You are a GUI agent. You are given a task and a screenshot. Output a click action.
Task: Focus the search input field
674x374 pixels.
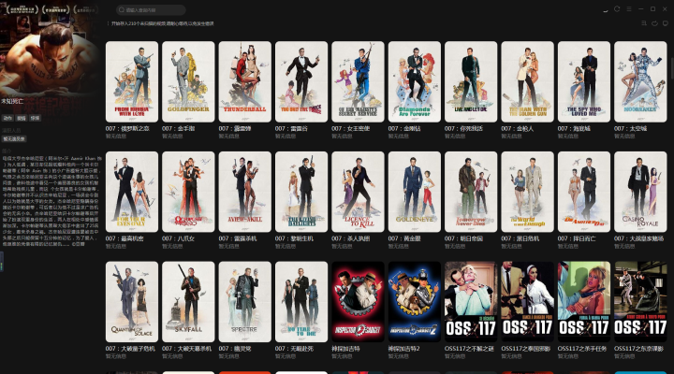(x=154, y=10)
